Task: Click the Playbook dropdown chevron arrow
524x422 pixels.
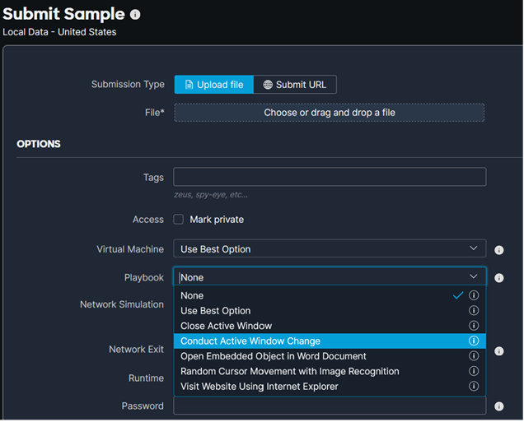Action: pyautogui.click(x=473, y=276)
